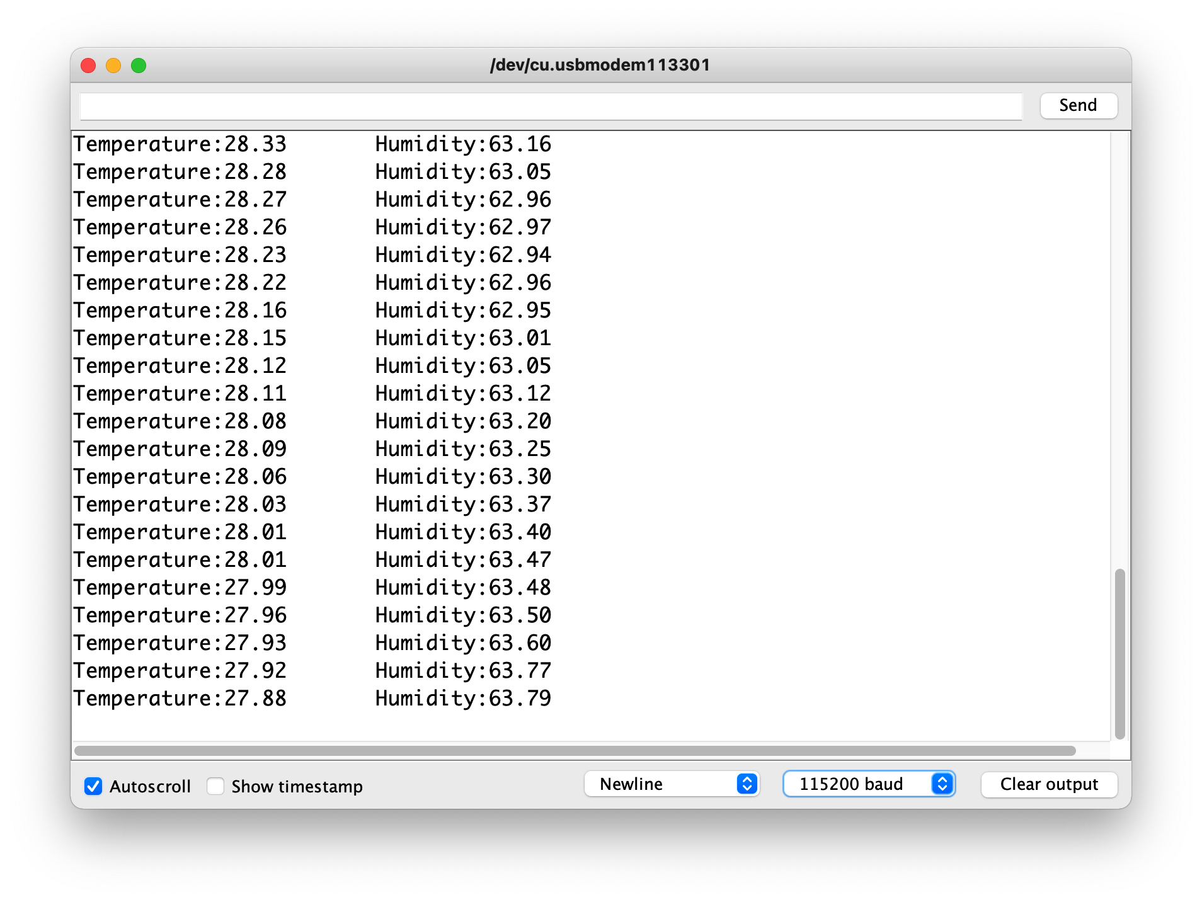Click the Send button
This screenshot has width=1202, height=902.
[x=1078, y=105]
